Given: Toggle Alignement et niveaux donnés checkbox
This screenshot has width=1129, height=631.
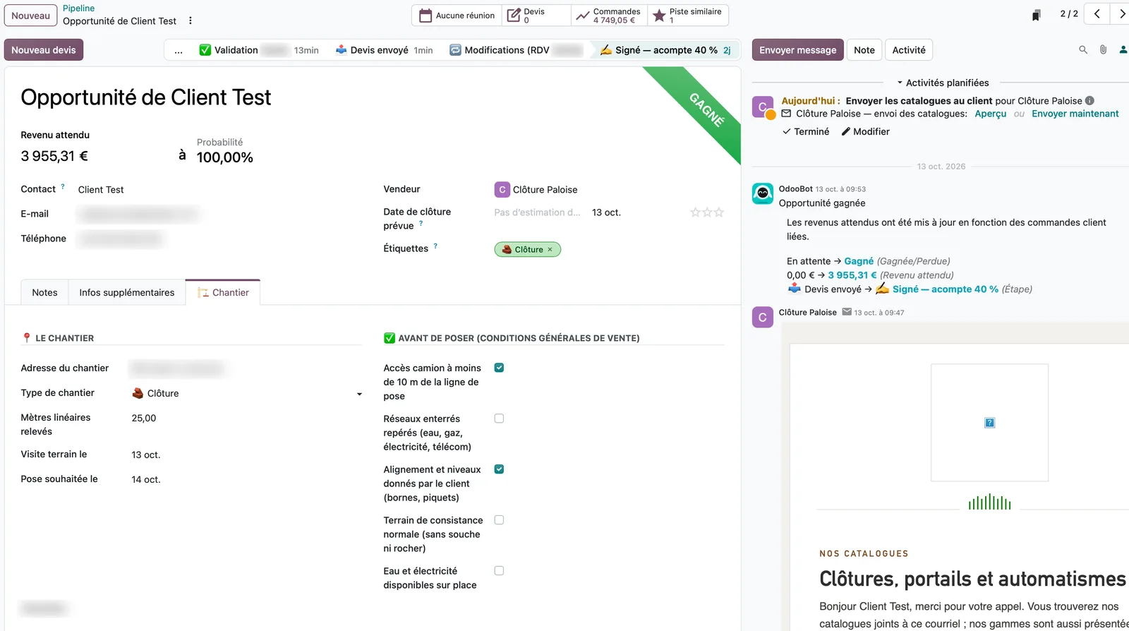Looking at the screenshot, I should [x=499, y=469].
